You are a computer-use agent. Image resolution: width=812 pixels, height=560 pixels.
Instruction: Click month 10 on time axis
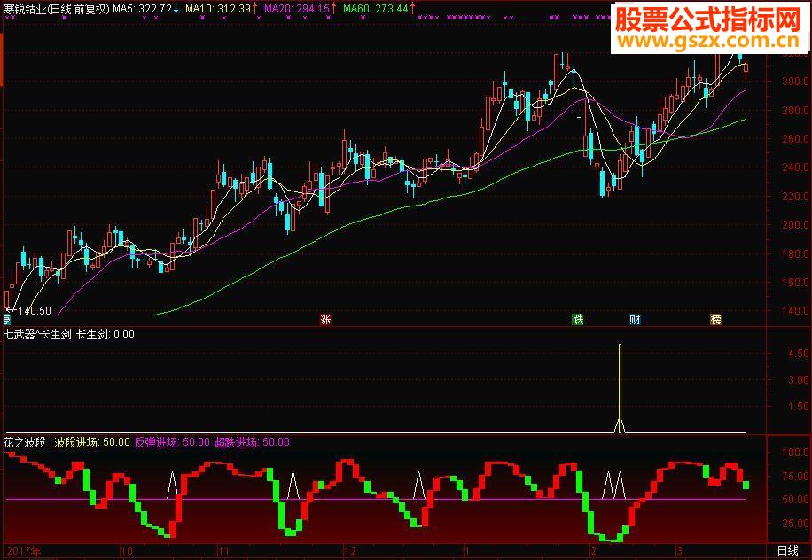[127, 551]
